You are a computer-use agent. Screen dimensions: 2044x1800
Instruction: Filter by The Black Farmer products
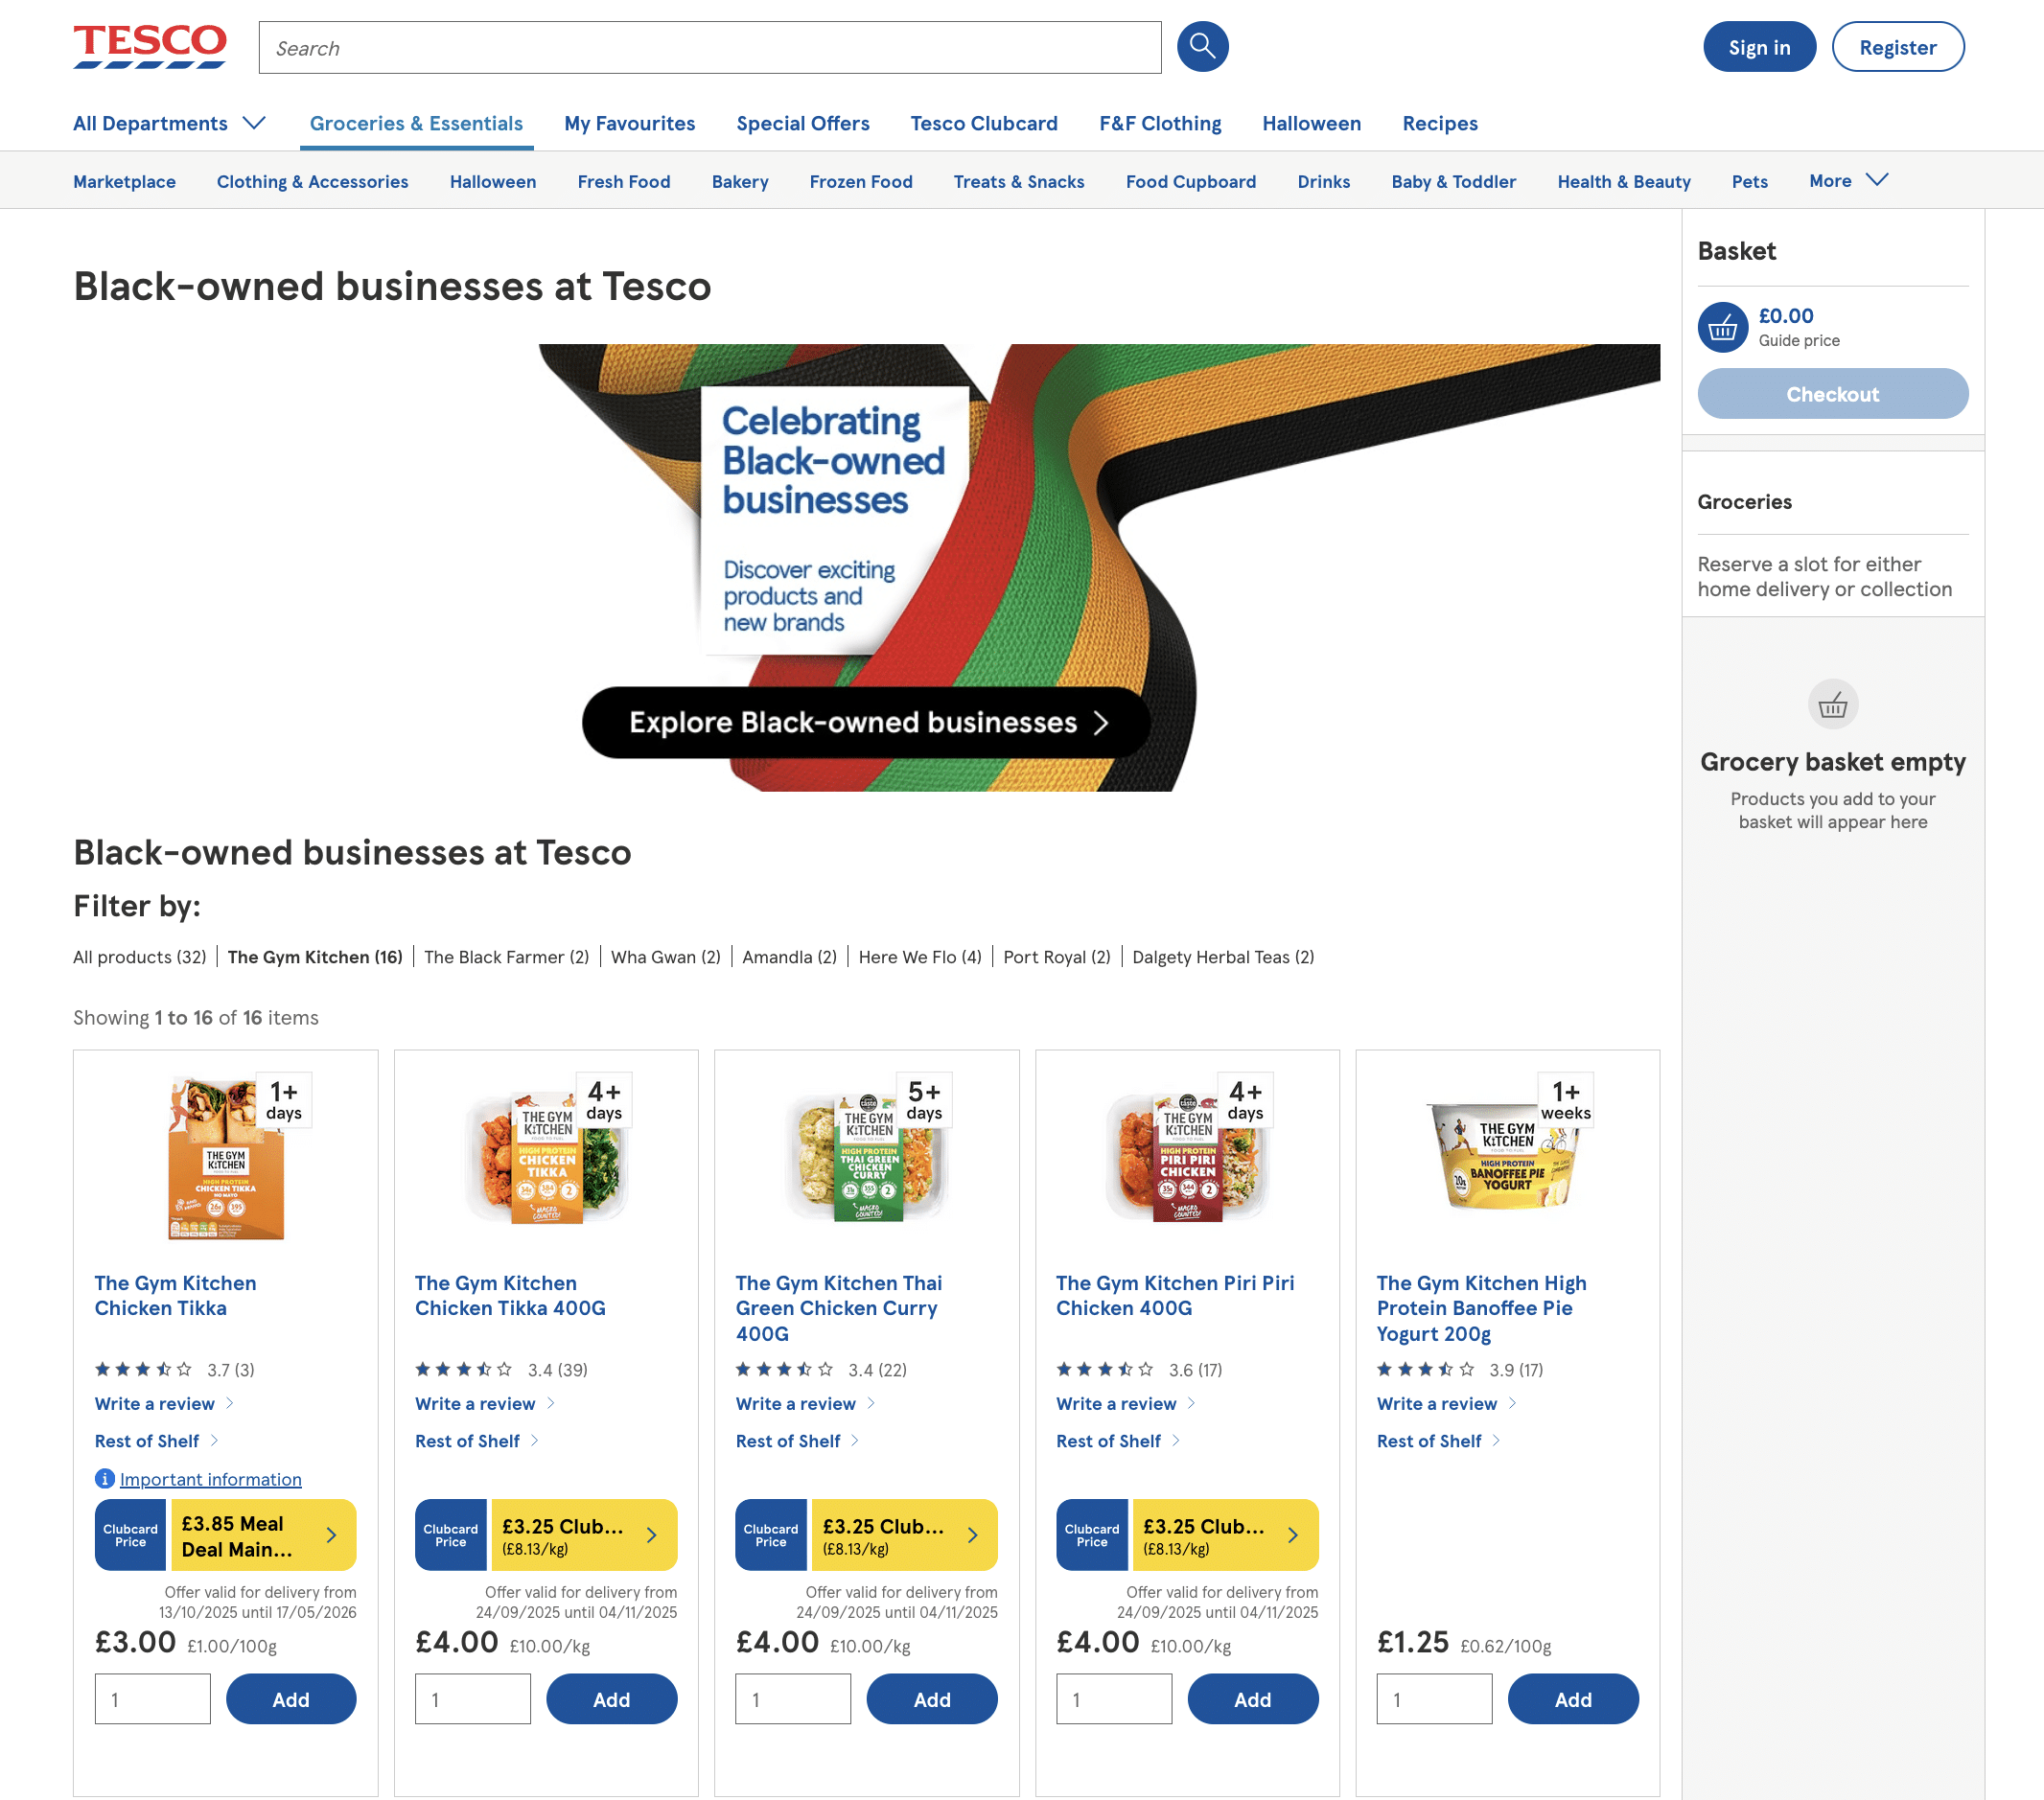point(506,957)
